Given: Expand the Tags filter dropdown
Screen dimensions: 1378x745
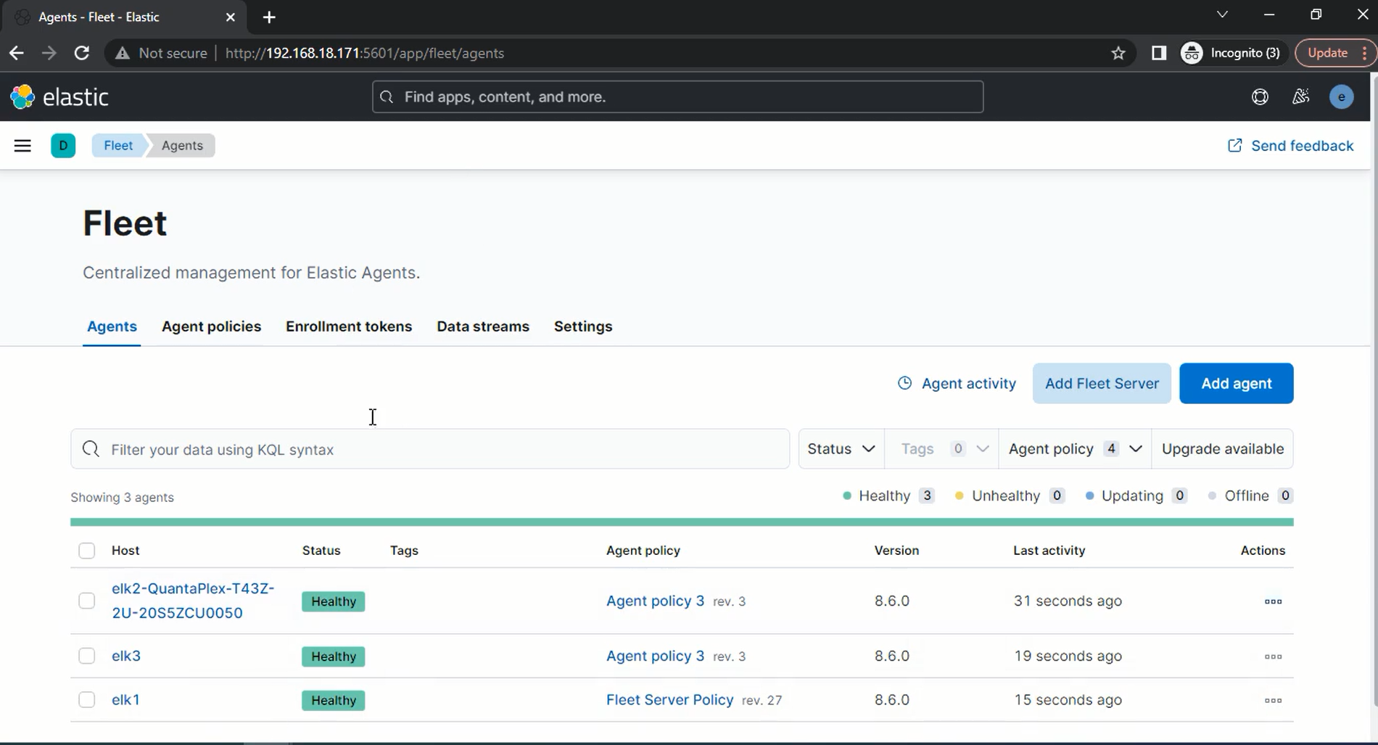Looking at the screenshot, I should point(941,448).
